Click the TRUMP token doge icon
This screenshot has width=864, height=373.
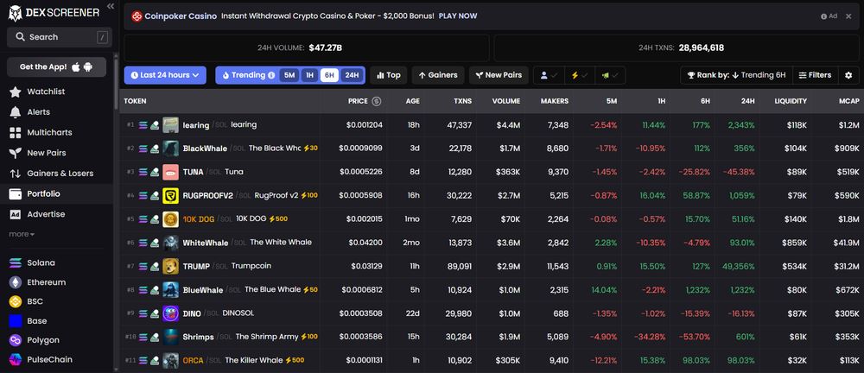[171, 266]
